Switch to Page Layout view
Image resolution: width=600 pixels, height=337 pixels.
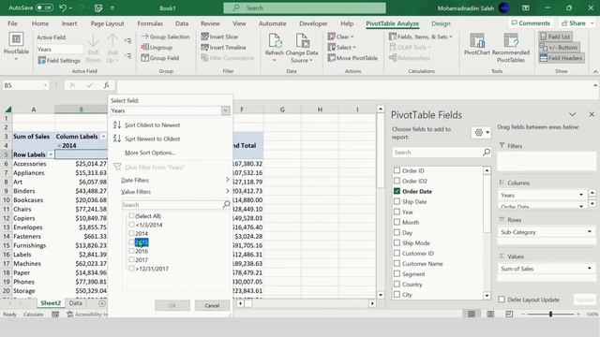(x=490, y=315)
